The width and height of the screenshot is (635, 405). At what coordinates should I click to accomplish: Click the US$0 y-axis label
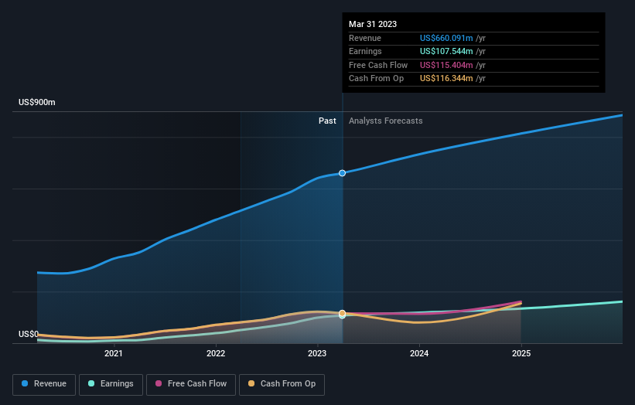coord(29,334)
